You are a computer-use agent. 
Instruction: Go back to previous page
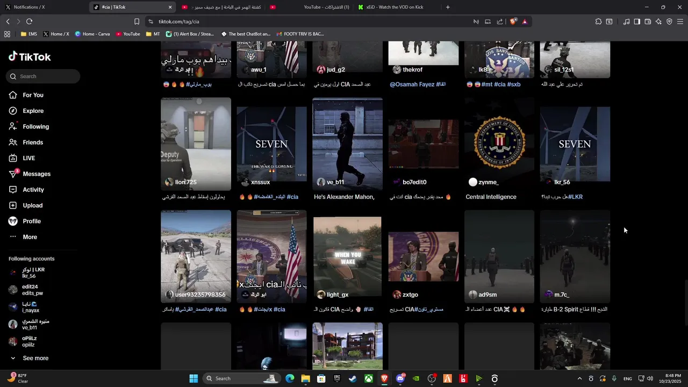click(x=8, y=21)
